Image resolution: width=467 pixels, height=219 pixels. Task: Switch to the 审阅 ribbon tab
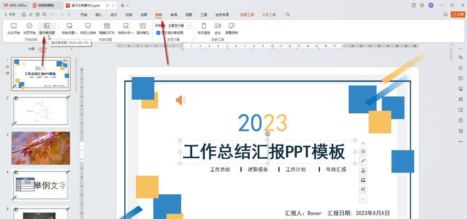(x=174, y=15)
